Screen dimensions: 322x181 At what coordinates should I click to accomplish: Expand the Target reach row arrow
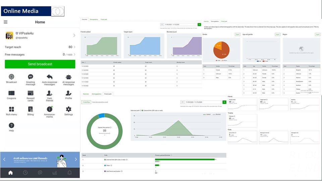click(x=74, y=47)
